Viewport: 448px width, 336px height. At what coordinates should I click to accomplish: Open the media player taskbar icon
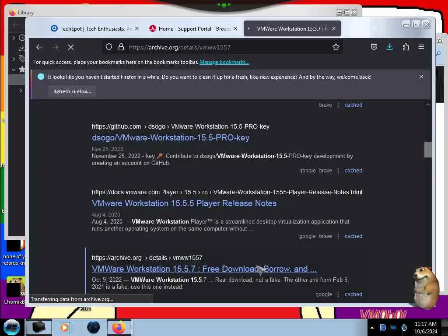tap(65, 327)
